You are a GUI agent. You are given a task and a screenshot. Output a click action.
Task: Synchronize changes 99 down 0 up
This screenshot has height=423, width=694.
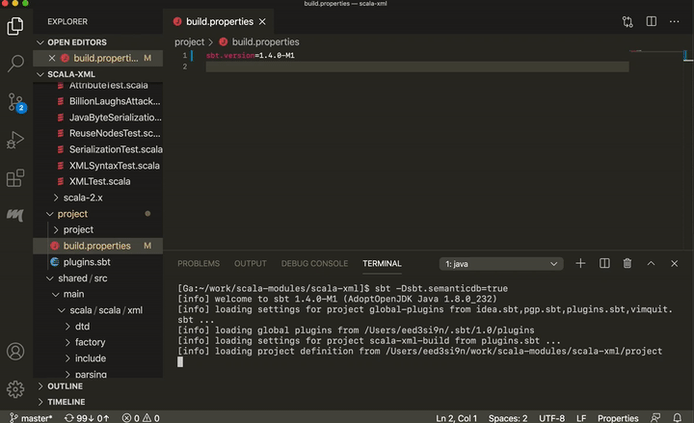pyautogui.click(x=87, y=417)
